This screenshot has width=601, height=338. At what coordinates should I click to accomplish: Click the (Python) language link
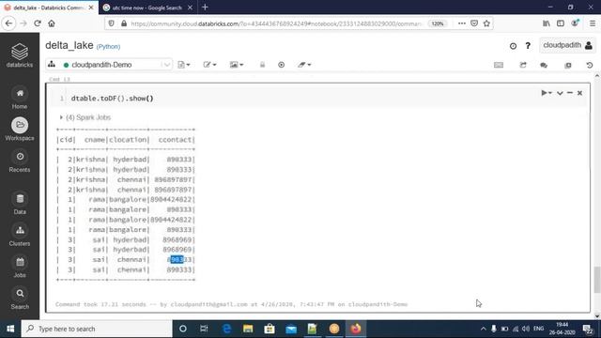109,46
